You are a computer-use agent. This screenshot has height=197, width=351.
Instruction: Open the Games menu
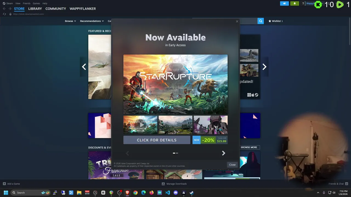pyautogui.click(x=36, y=3)
